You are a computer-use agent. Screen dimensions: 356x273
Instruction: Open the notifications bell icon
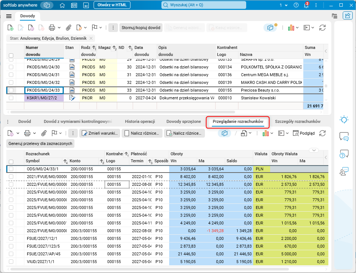(306, 6)
